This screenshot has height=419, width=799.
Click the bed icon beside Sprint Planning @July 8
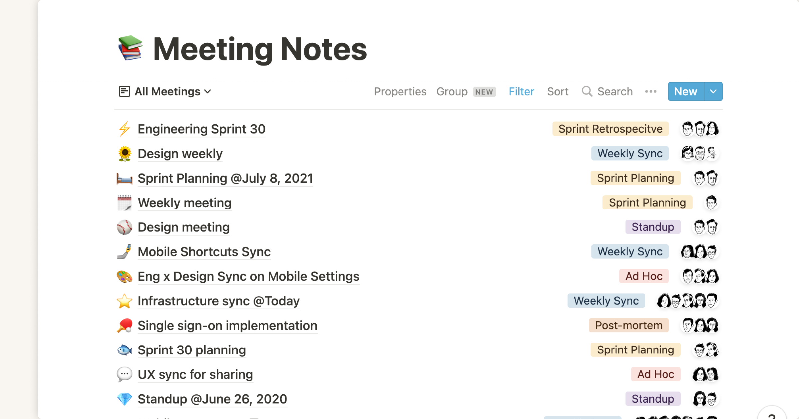(125, 178)
